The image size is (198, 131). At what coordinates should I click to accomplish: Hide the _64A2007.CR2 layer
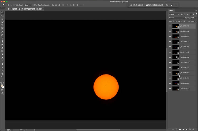click(x=170, y=26)
